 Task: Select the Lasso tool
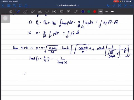47,12
